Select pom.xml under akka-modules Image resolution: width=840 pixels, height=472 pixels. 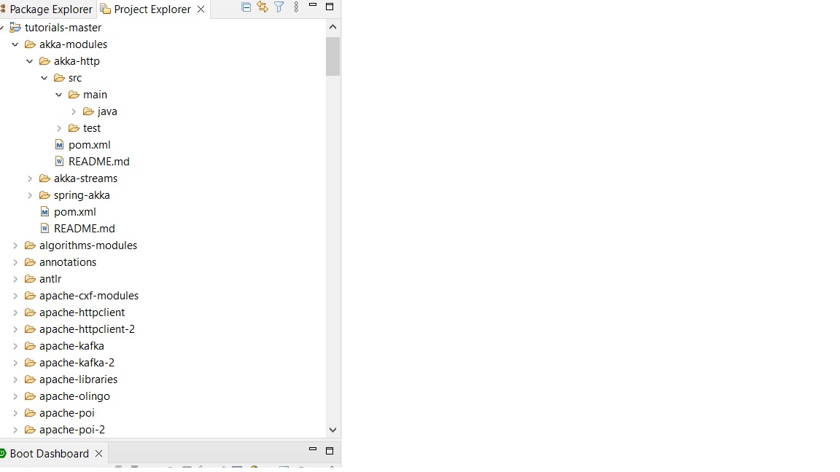click(x=75, y=212)
